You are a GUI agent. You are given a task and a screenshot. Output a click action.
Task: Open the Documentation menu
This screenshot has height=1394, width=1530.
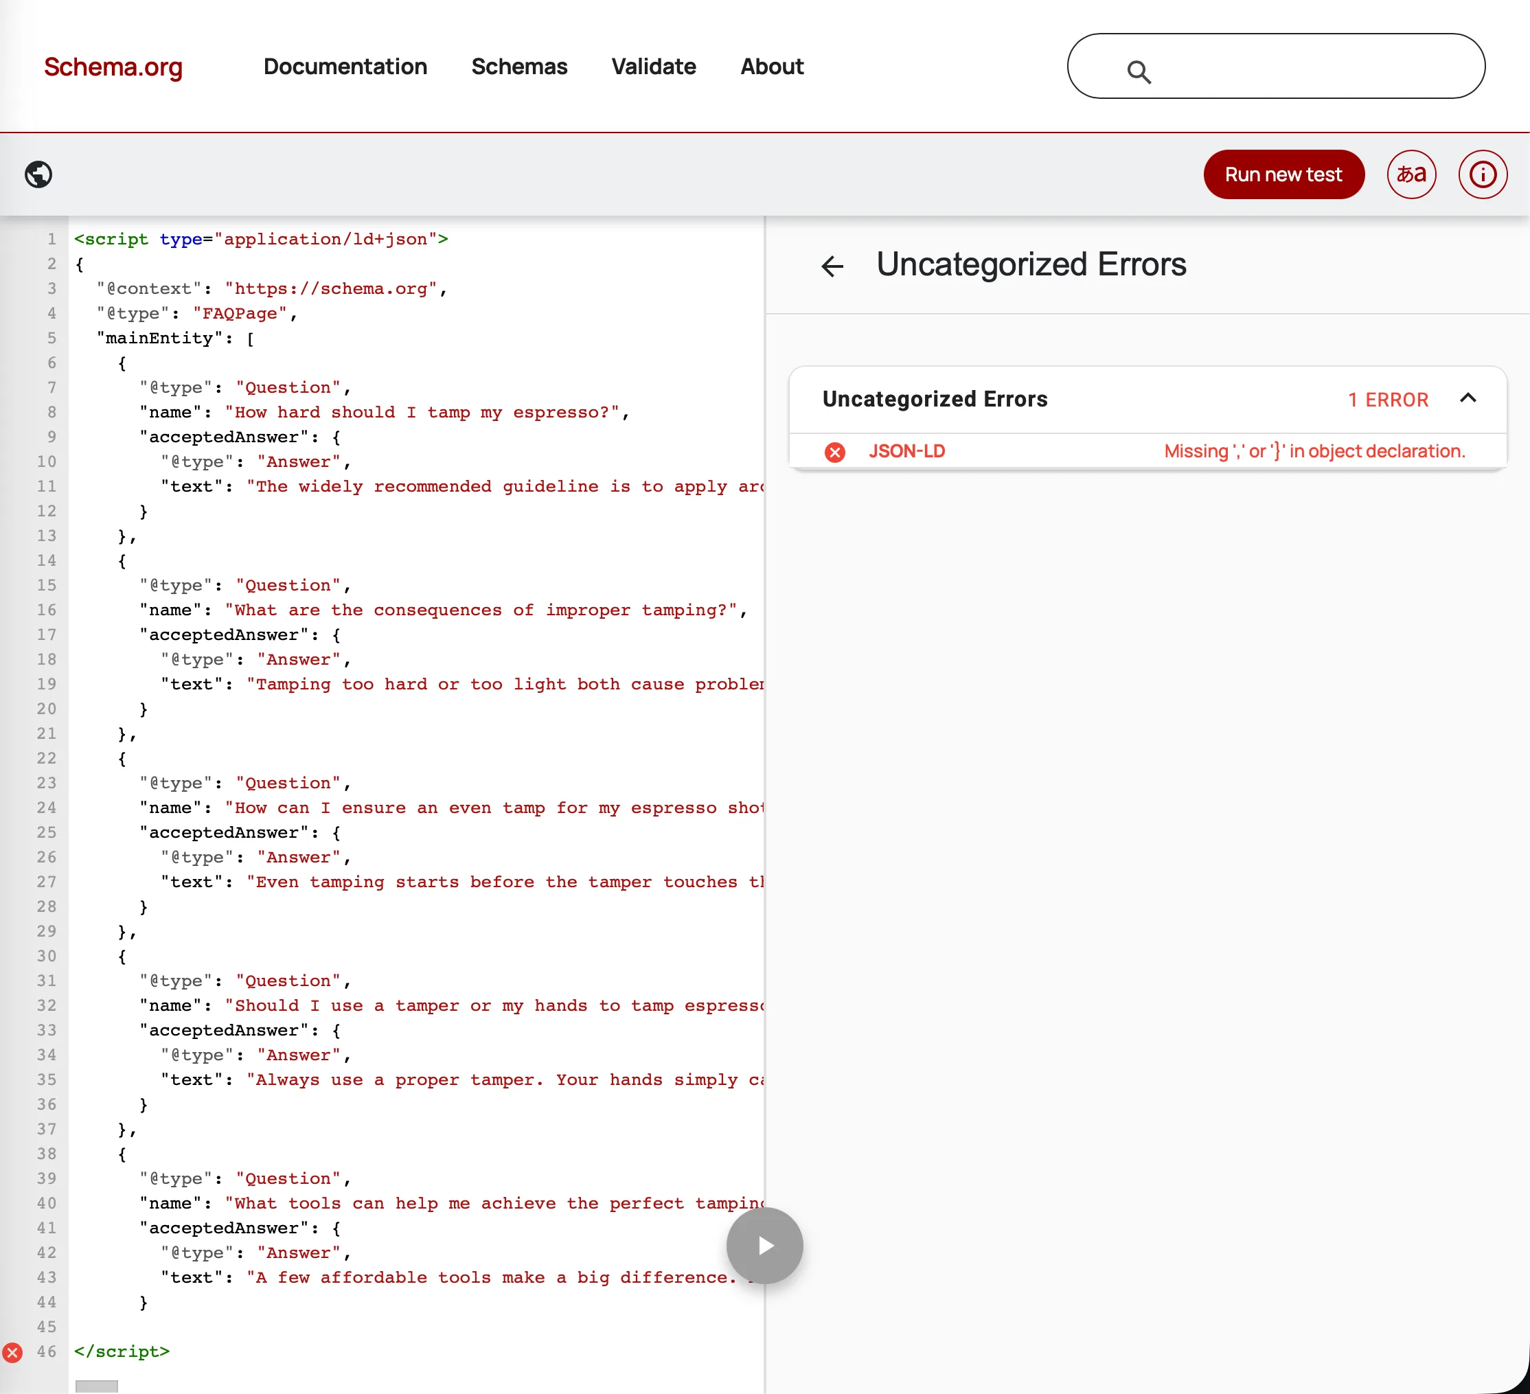pos(345,67)
